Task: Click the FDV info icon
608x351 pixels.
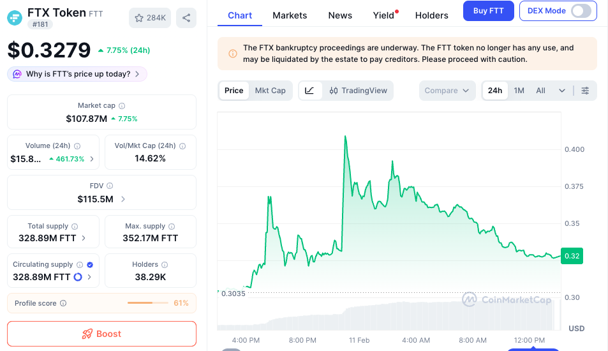Action: (x=110, y=186)
